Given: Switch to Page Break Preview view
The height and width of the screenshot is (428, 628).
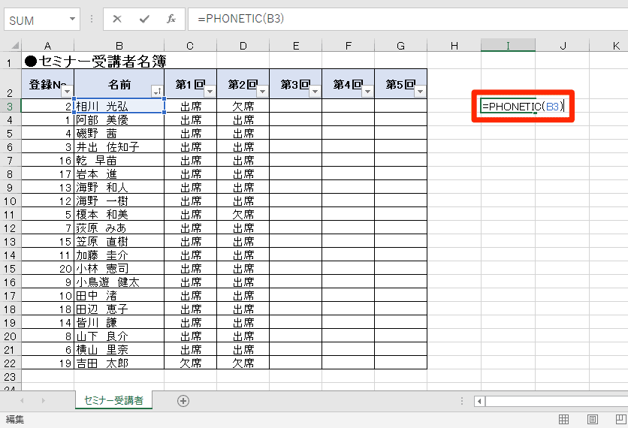Looking at the screenshot, I should tap(620, 420).
